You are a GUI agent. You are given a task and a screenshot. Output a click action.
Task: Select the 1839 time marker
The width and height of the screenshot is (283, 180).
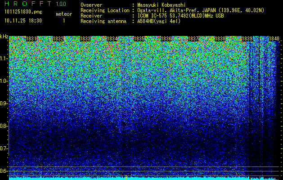(x=247, y=39)
